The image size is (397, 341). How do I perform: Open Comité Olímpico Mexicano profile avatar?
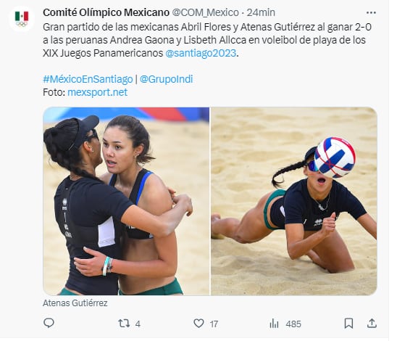[22, 19]
